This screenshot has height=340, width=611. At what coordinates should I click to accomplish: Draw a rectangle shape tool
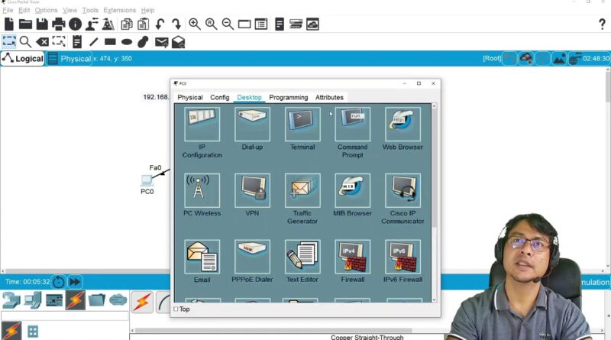(x=110, y=42)
